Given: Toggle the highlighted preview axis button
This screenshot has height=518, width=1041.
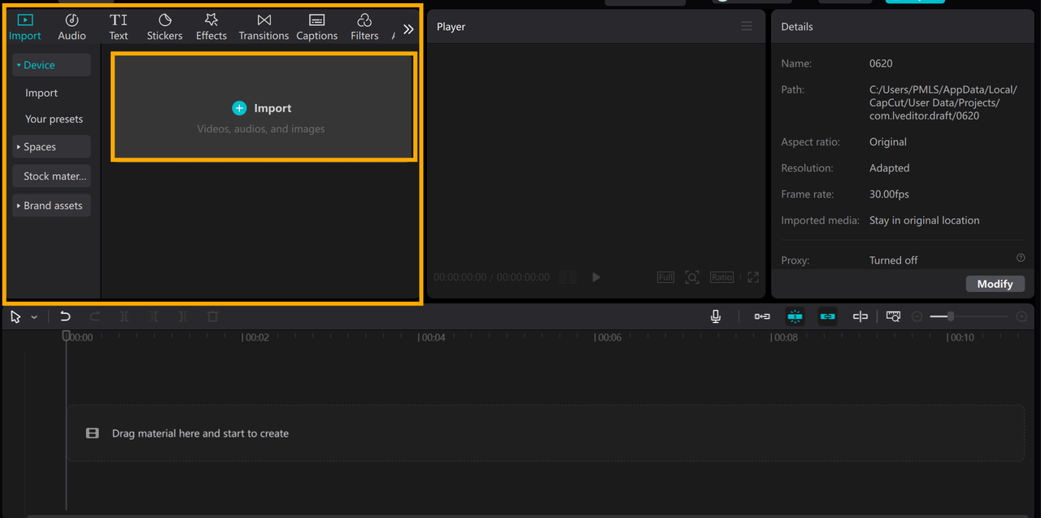Looking at the screenshot, I should pyautogui.click(x=795, y=316).
